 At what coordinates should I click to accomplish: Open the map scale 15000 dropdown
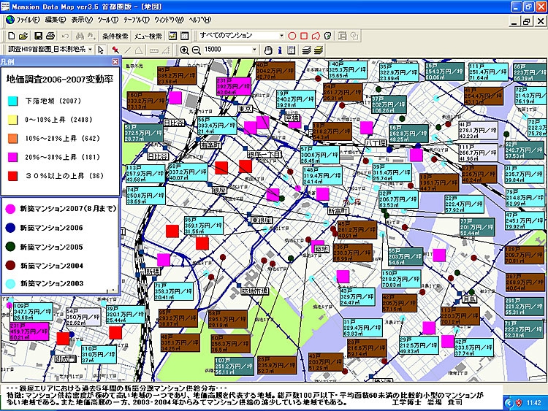253,50
